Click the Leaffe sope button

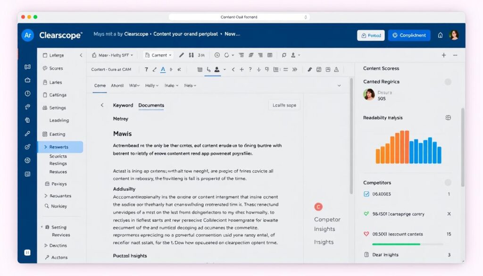coord(284,105)
